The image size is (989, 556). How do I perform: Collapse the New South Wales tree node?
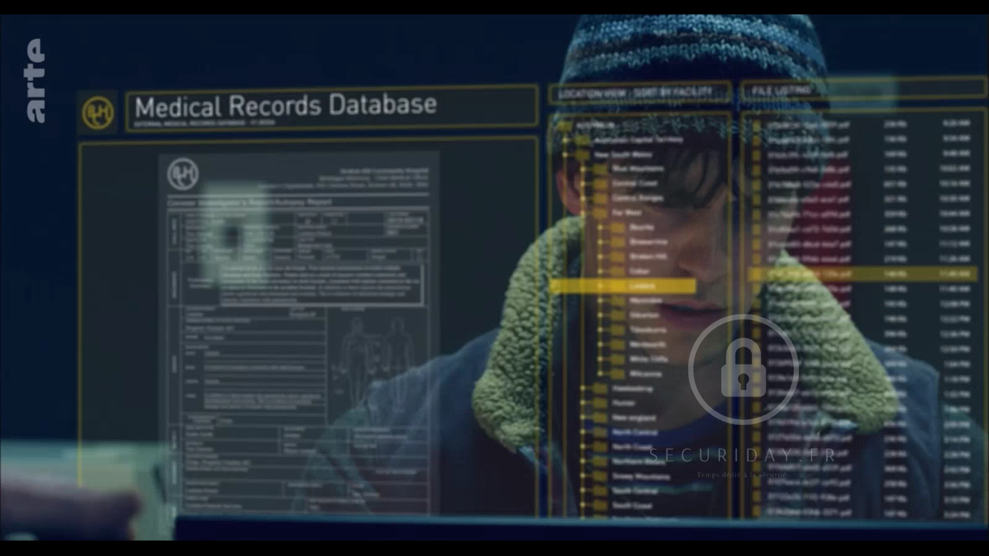tap(566, 154)
